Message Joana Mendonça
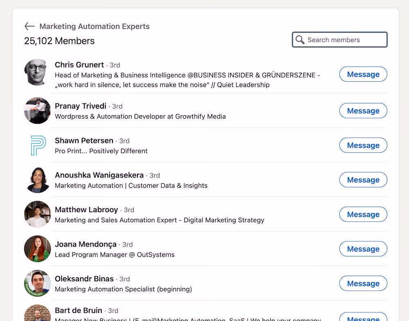This screenshot has height=321, width=409. 363,249
